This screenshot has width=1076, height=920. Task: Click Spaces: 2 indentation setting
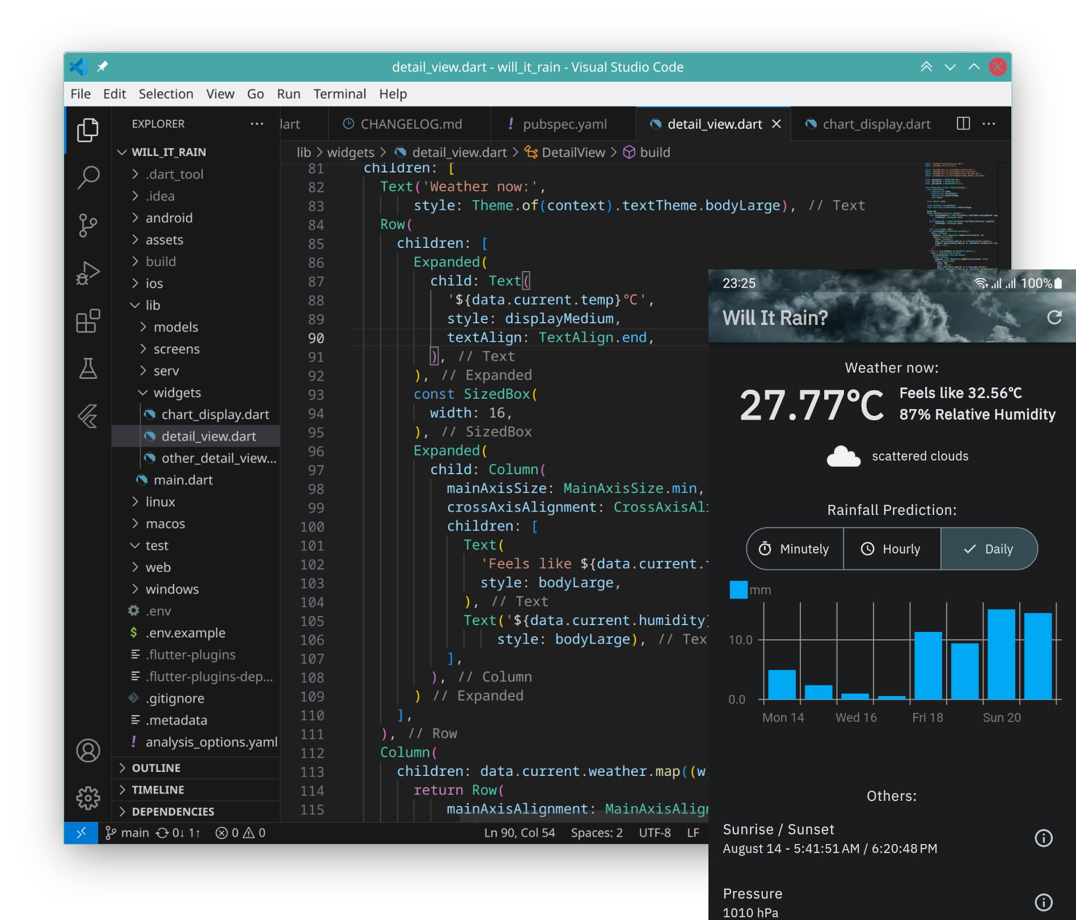(597, 833)
